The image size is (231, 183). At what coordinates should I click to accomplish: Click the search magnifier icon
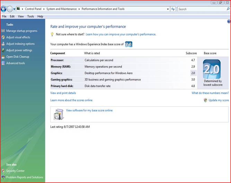point(228,9)
